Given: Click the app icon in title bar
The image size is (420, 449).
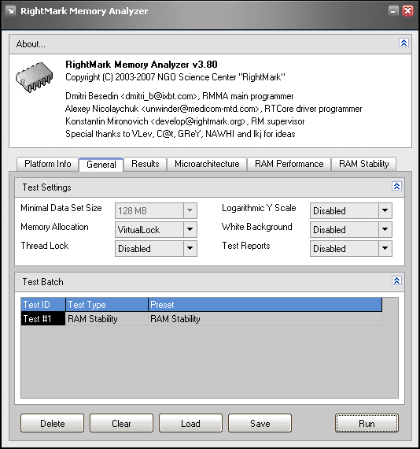Looking at the screenshot, I should pyautogui.click(x=11, y=11).
